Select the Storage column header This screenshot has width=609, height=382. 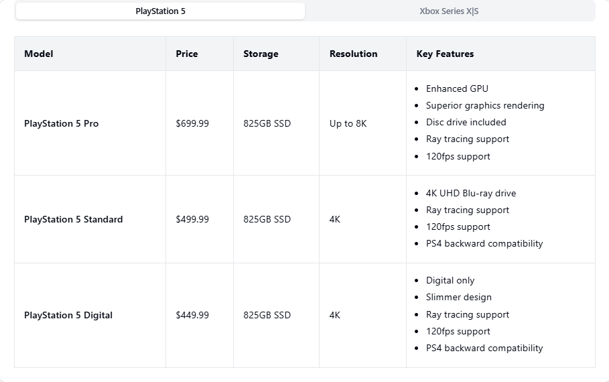point(261,54)
